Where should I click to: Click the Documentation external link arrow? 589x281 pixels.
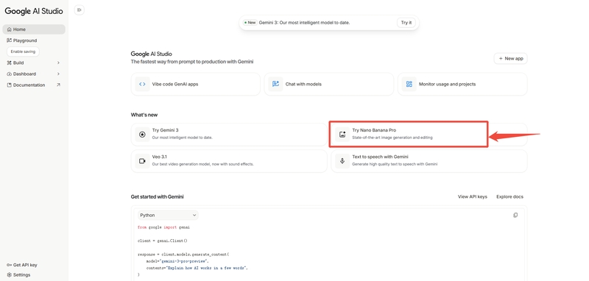(58, 85)
